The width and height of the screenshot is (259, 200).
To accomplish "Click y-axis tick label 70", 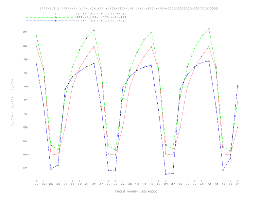I will pyautogui.click(x=25, y=114).
